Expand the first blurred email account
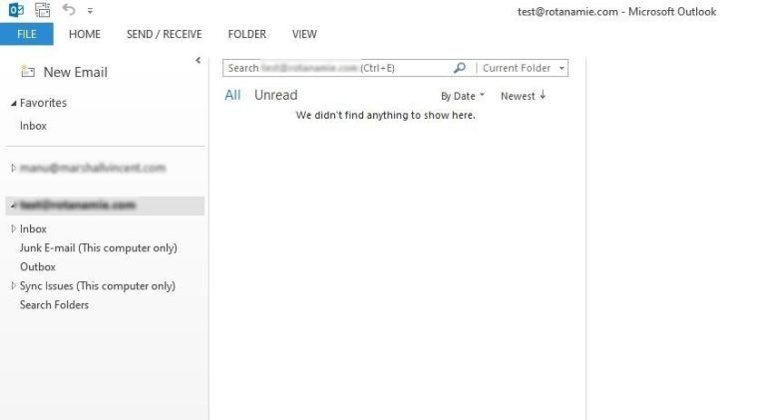 pos(14,168)
